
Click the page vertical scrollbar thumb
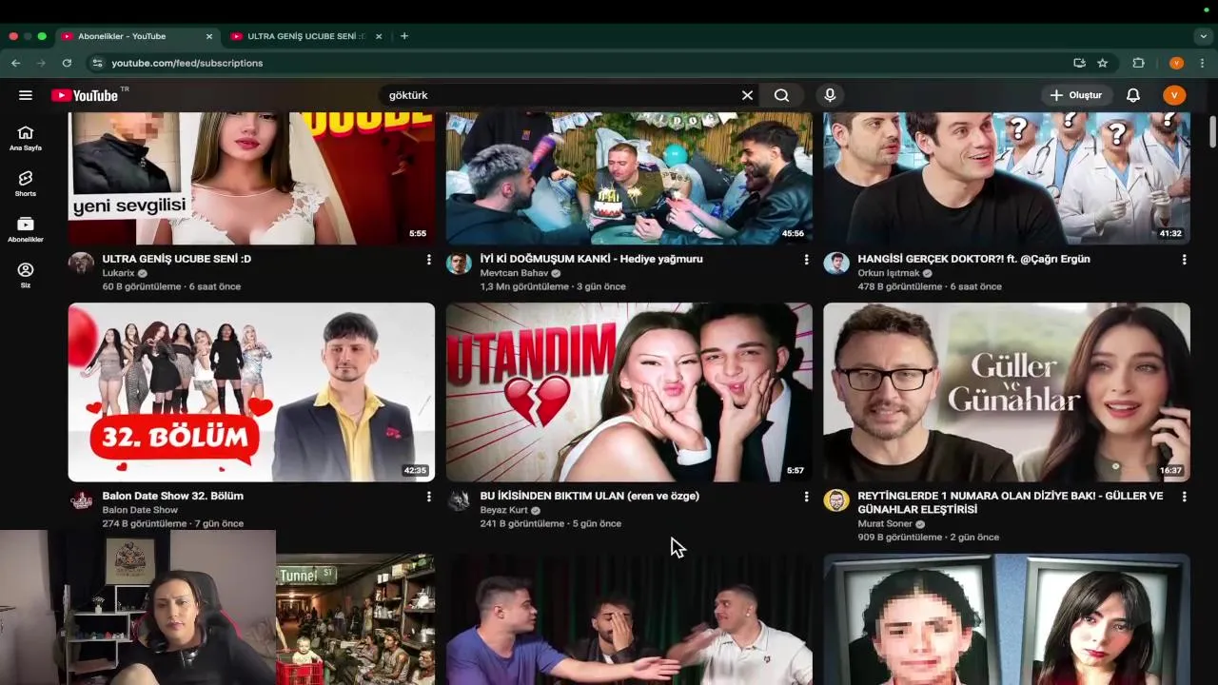click(x=1212, y=131)
